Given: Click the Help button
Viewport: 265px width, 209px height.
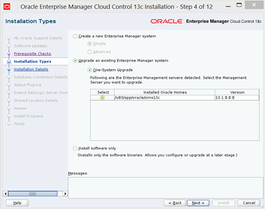Looking at the screenshot, I should [17, 203].
